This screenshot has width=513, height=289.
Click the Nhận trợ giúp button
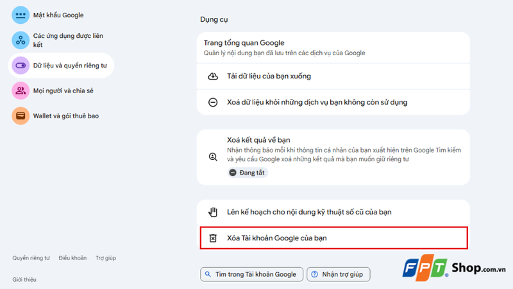pos(339,274)
